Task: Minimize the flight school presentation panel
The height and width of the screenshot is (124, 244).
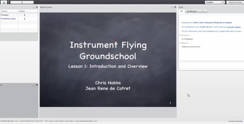Action: (x=172, y=7)
